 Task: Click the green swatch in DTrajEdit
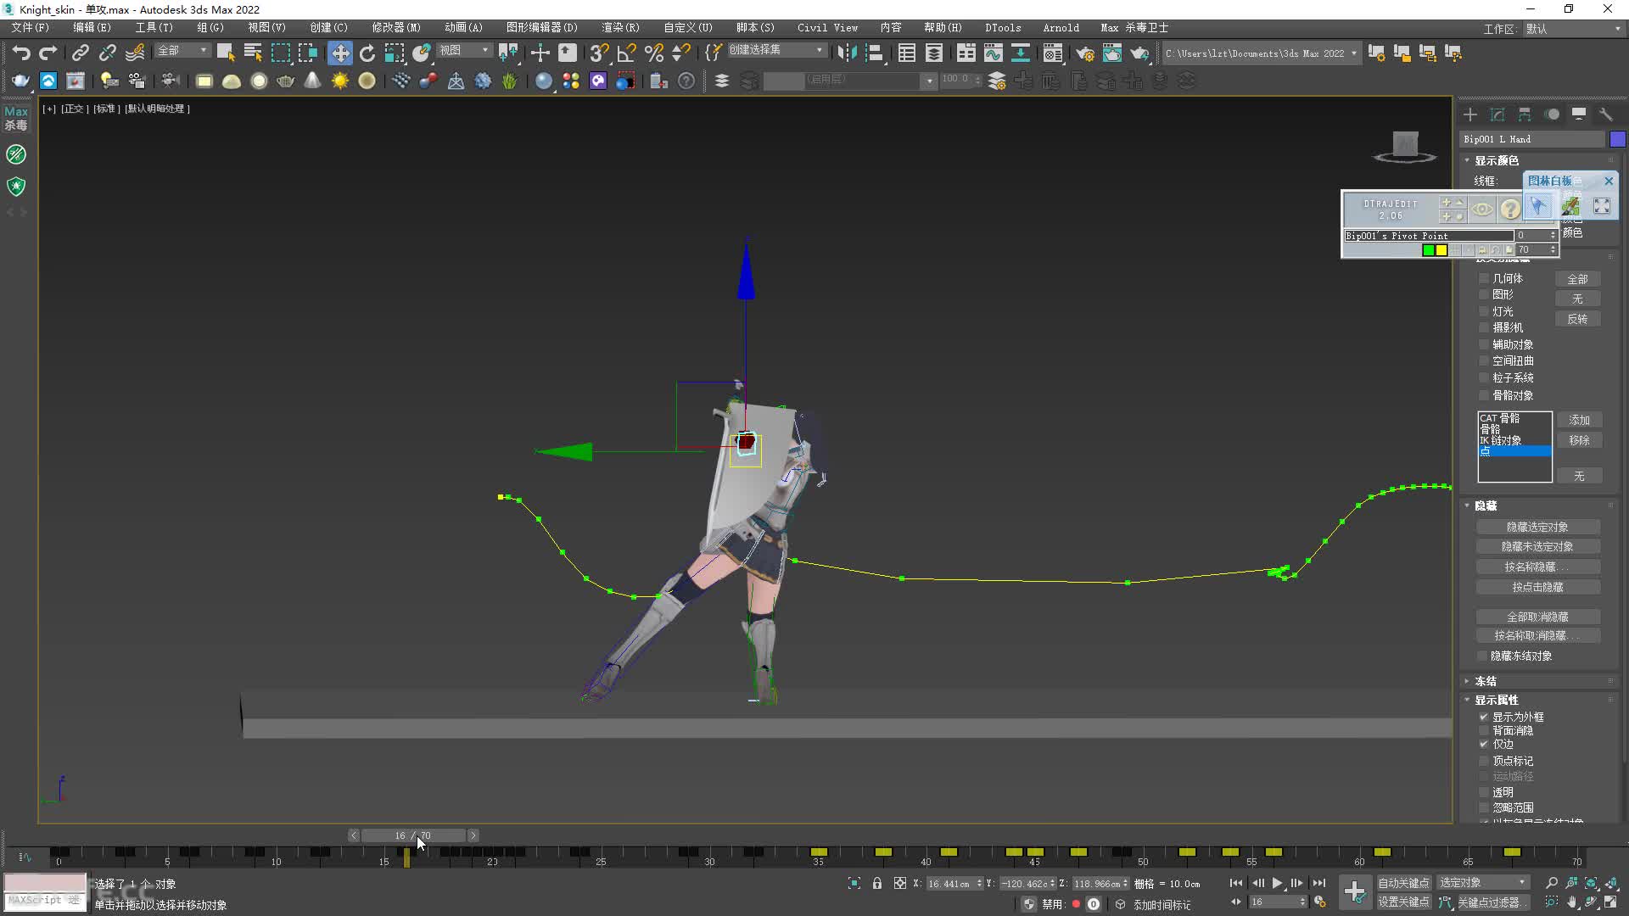1429,250
